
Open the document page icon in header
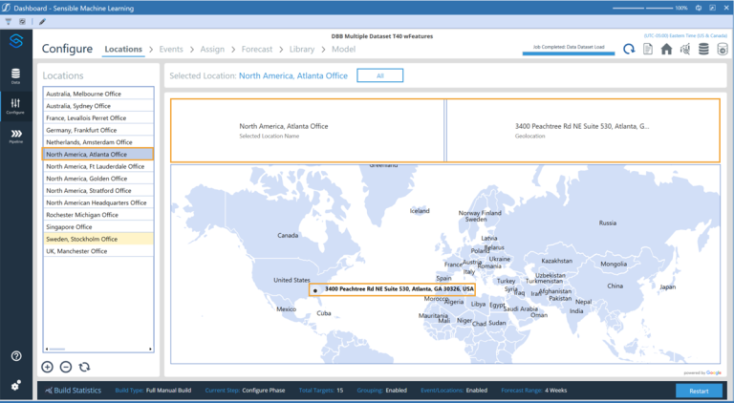648,49
